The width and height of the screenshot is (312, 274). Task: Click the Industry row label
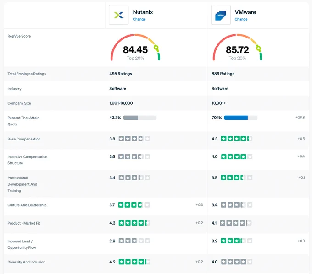(x=14, y=89)
